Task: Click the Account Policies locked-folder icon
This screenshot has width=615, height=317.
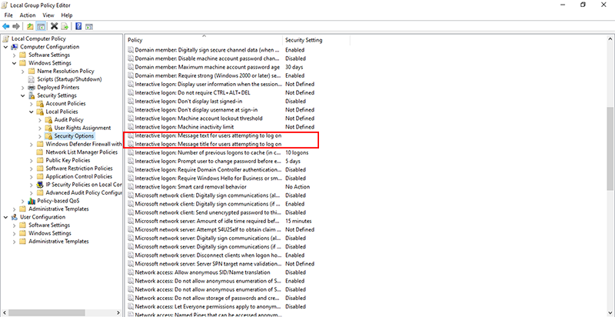Action: click(40, 104)
